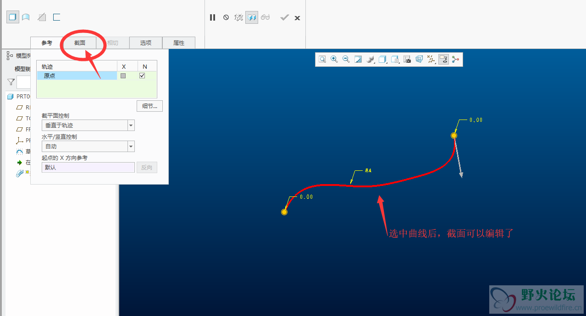The width and height of the screenshot is (586, 316).
Task: Select the R datum plane tree item
Action: pyautogui.click(x=22, y=107)
